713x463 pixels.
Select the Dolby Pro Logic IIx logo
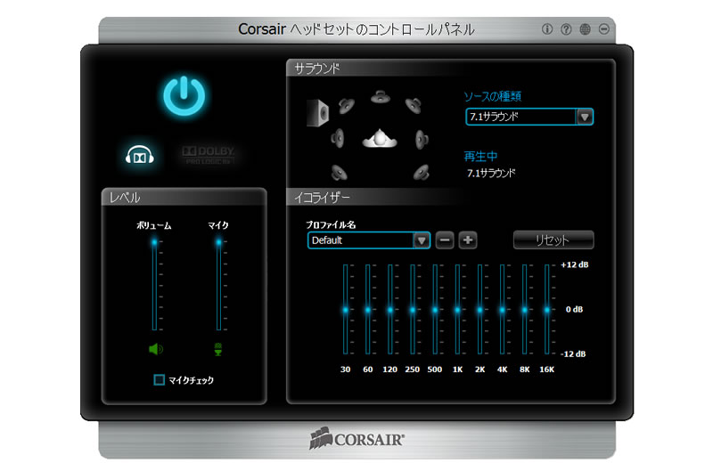[209, 156]
